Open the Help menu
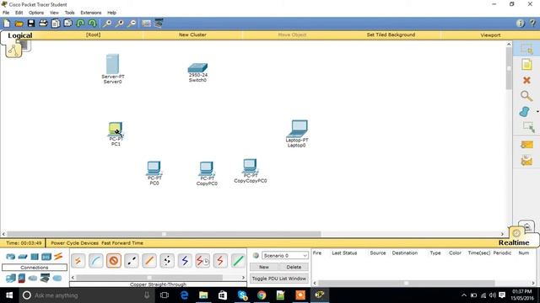Viewport: 540px width, 303px height. pyautogui.click(x=111, y=13)
